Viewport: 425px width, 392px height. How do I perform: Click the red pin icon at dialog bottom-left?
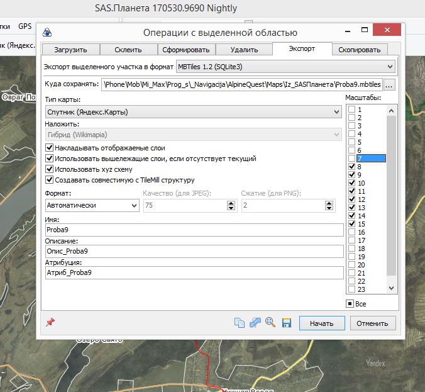click(x=50, y=322)
